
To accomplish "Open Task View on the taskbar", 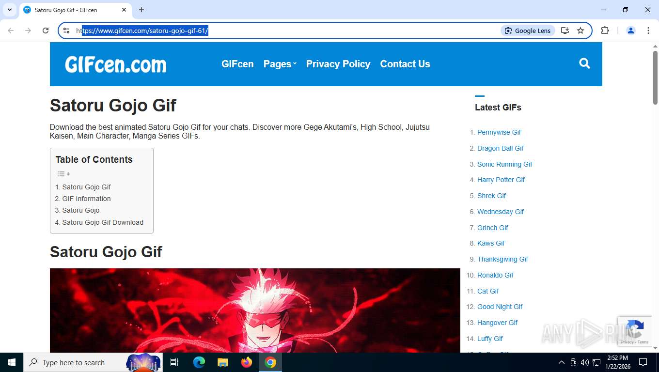I will tap(174, 362).
